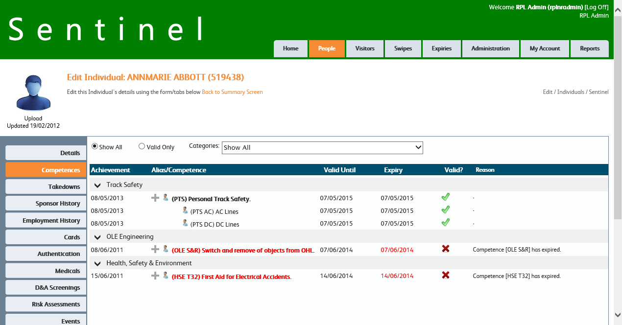Image resolution: width=622 pixels, height=325 pixels.
Task: Click red expiry date 07/06/2014
Action: [397, 250]
